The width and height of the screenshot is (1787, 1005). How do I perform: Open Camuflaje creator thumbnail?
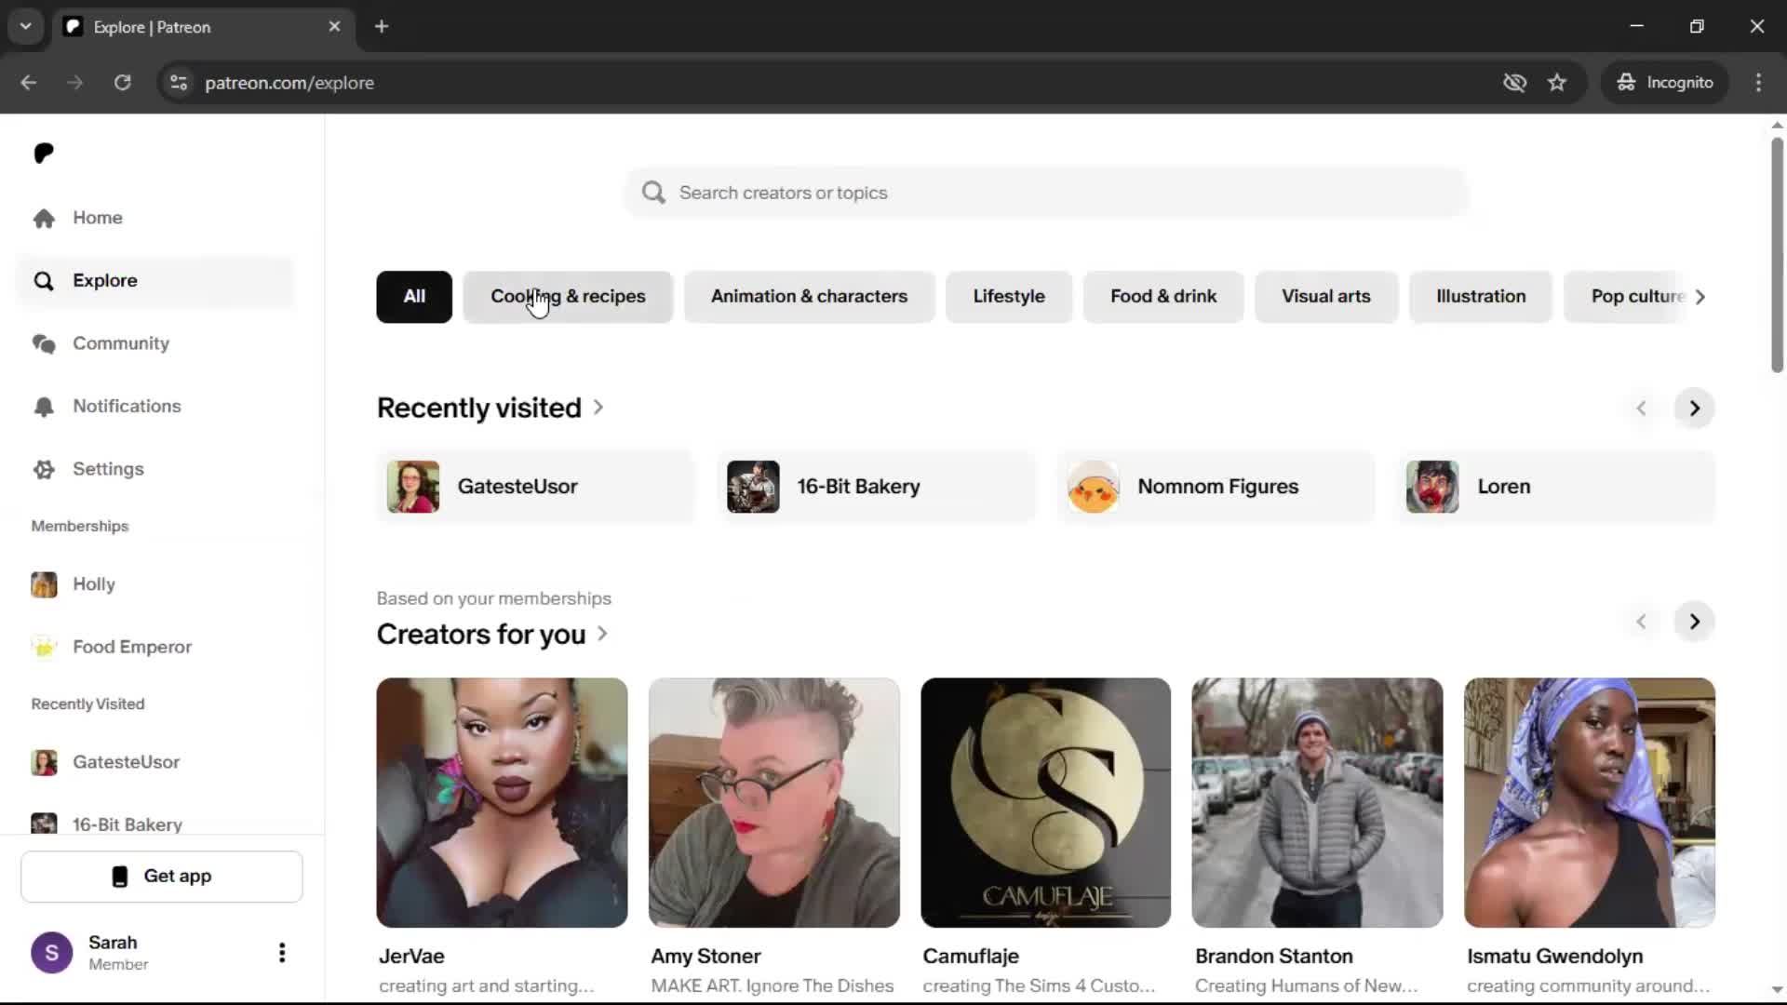point(1046,802)
